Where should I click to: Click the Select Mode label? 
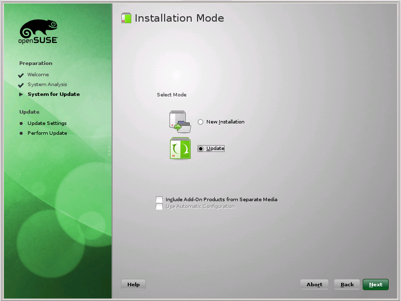[x=172, y=95]
